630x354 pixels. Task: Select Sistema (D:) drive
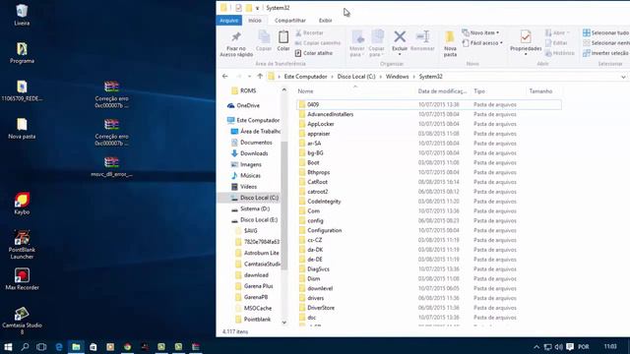pos(250,208)
